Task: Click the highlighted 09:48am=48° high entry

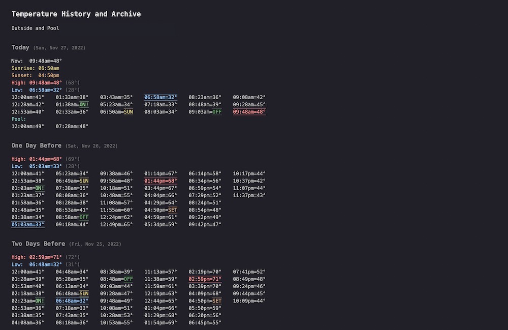Action: (x=249, y=112)
